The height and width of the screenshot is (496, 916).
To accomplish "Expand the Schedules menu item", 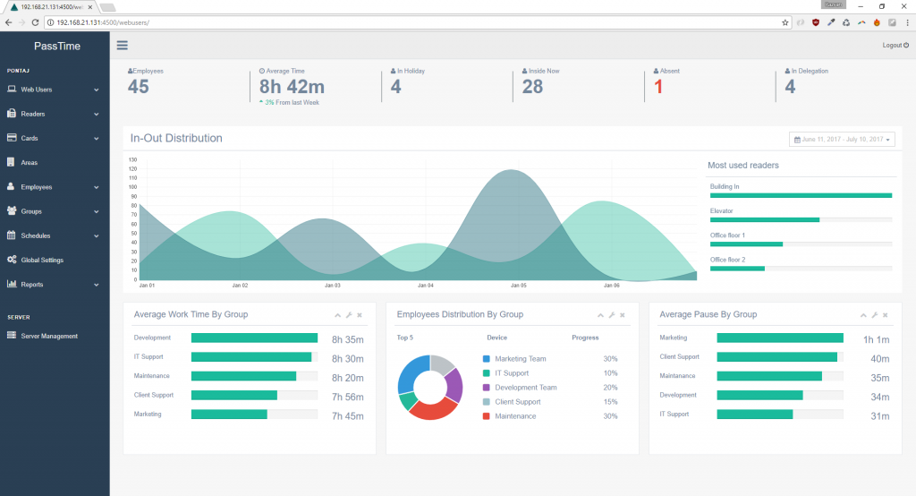I will [x=54, y=235].
